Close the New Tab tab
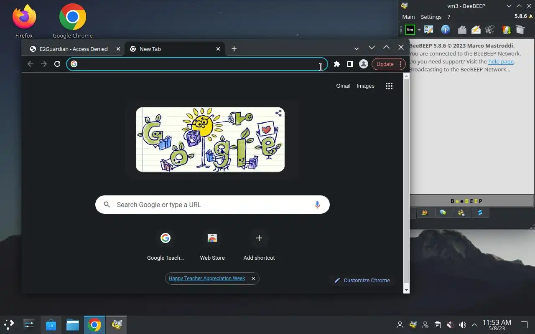This screenshot has height=334, width=535. [x=218, y=49]
